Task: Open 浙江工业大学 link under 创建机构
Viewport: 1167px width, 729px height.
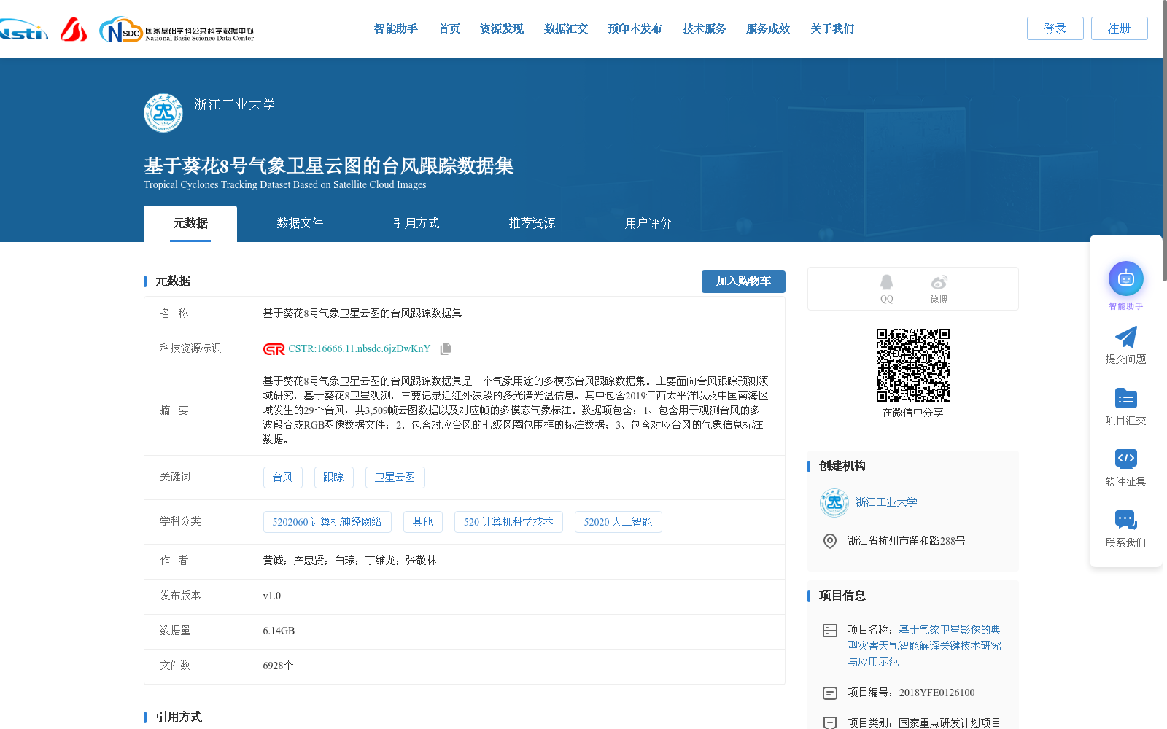Action: click(x=886, y=502)
